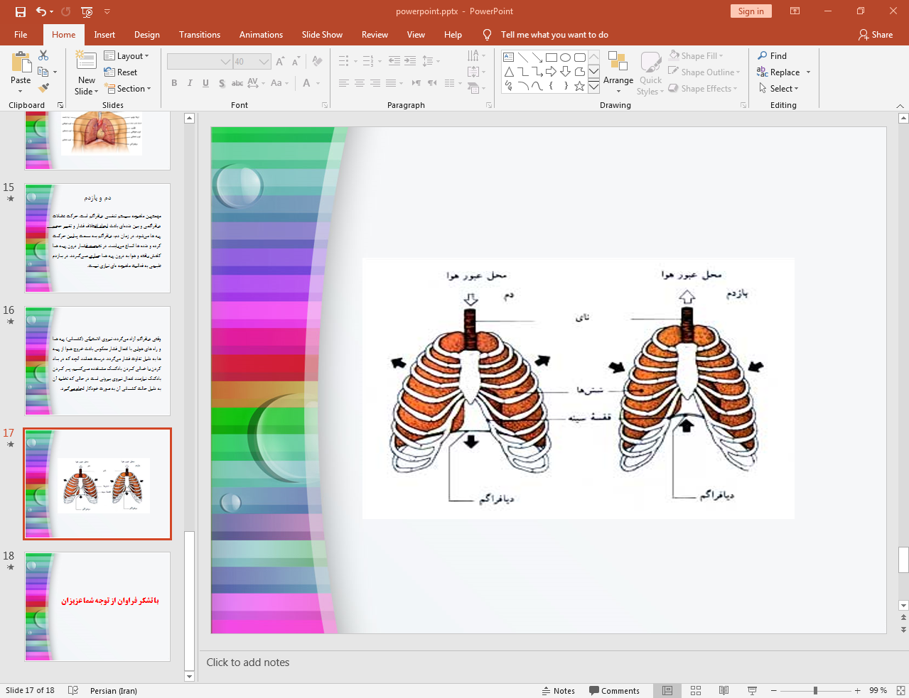Click Start From Beginning presentation icon

(x=87, y=11)
